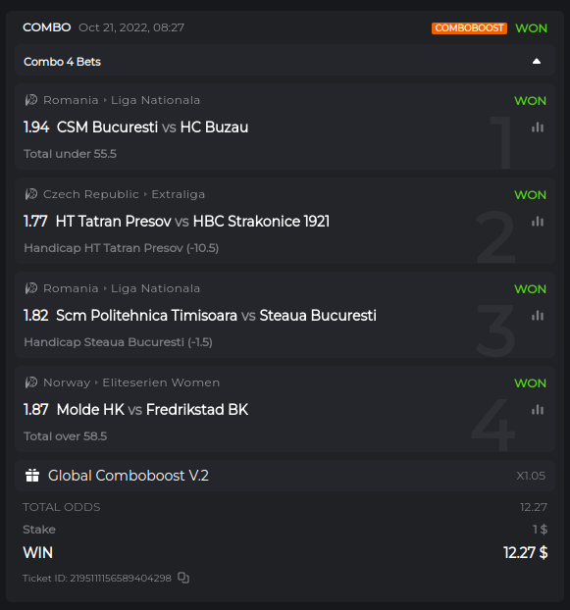The height and width of the screenshot is (610, 570).
Task: Open Molde HK vs Fredrikstad BK match
Action: 152,410
